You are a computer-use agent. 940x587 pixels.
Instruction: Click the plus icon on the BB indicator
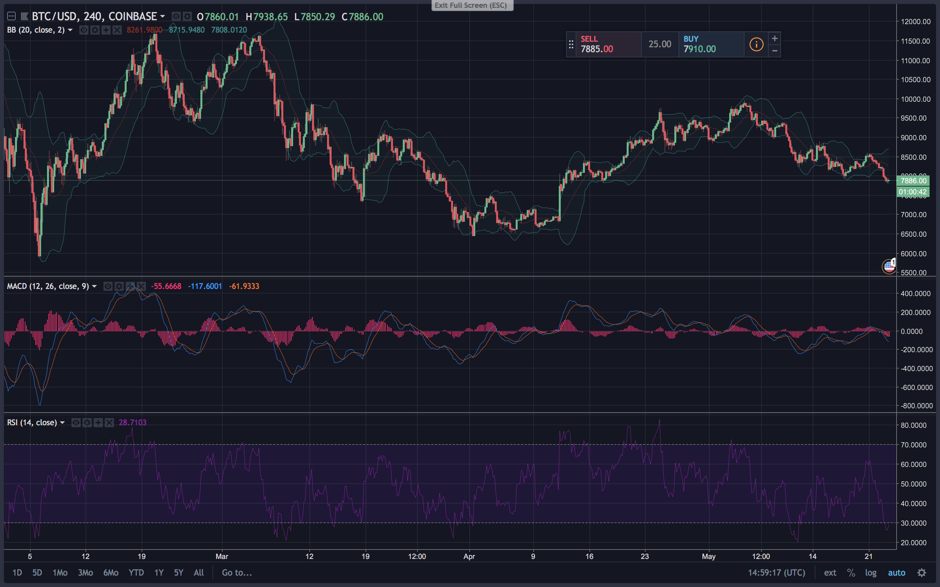point(106,30)
